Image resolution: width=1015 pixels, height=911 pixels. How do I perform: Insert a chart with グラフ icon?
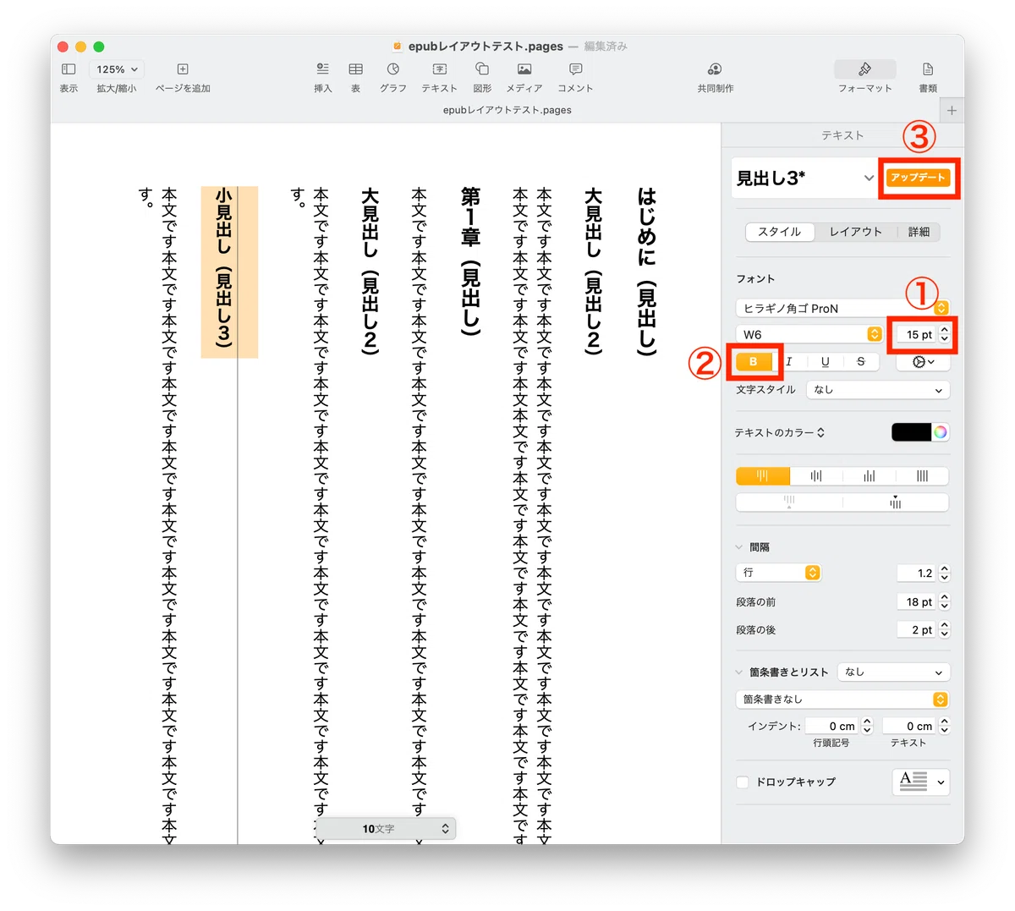coord(393,69)
